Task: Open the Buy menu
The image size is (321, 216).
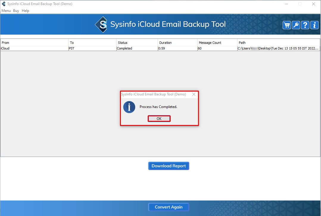Action: click(x=16, y=11)
